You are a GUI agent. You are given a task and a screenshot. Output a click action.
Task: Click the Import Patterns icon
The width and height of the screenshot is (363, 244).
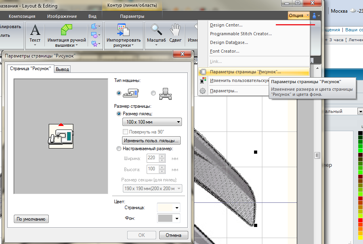point(124,30)
